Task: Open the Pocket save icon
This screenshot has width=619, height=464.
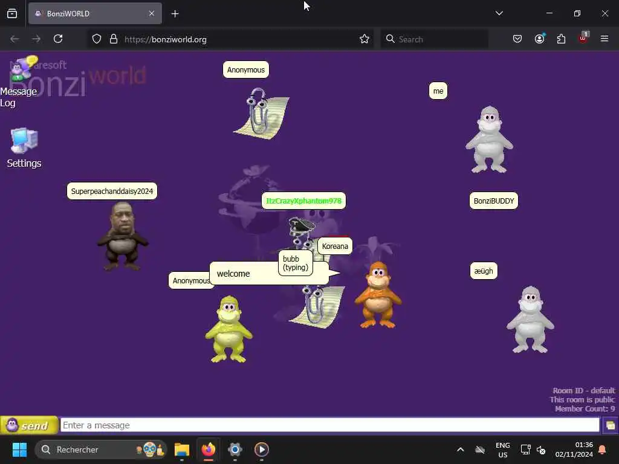Action: click(x=517, y=39)
